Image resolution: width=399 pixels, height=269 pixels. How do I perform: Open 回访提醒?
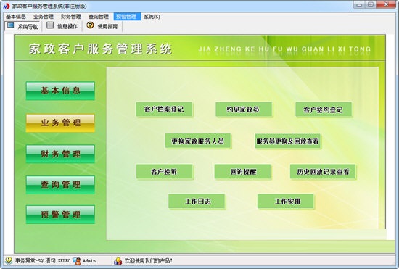[242, 172]
